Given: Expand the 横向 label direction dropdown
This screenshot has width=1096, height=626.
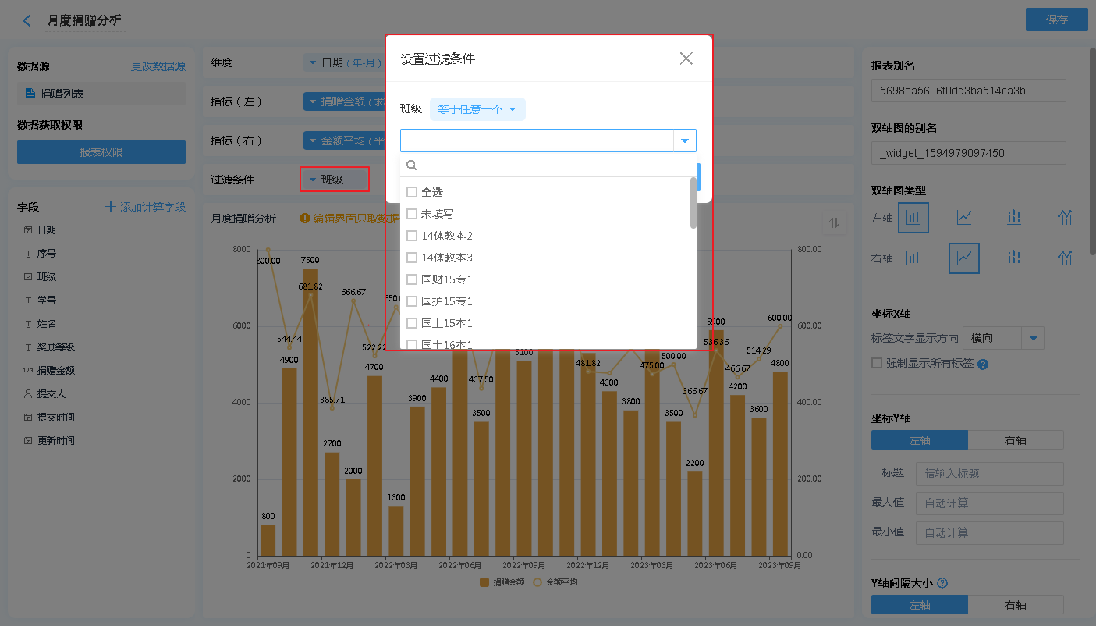Looking at the screenshot, I should (1034, 339).
